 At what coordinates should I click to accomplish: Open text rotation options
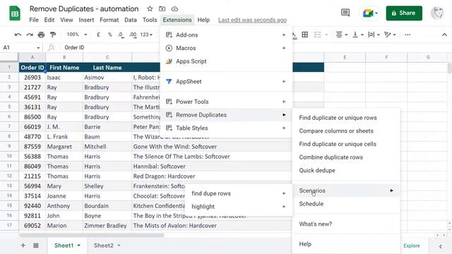pos(390,35)
